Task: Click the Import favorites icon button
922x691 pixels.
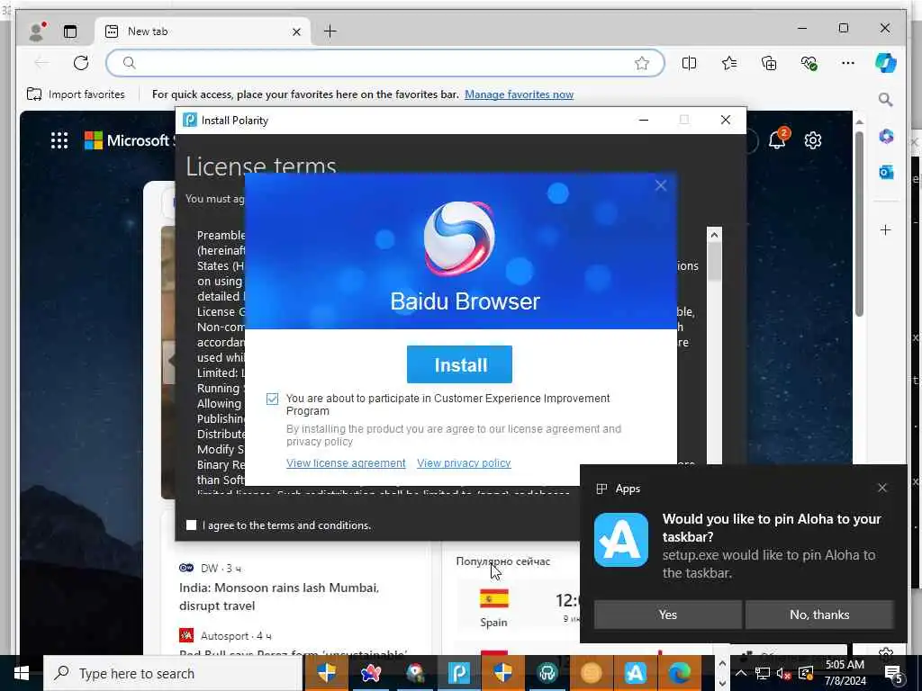Action: click(76, 94)
